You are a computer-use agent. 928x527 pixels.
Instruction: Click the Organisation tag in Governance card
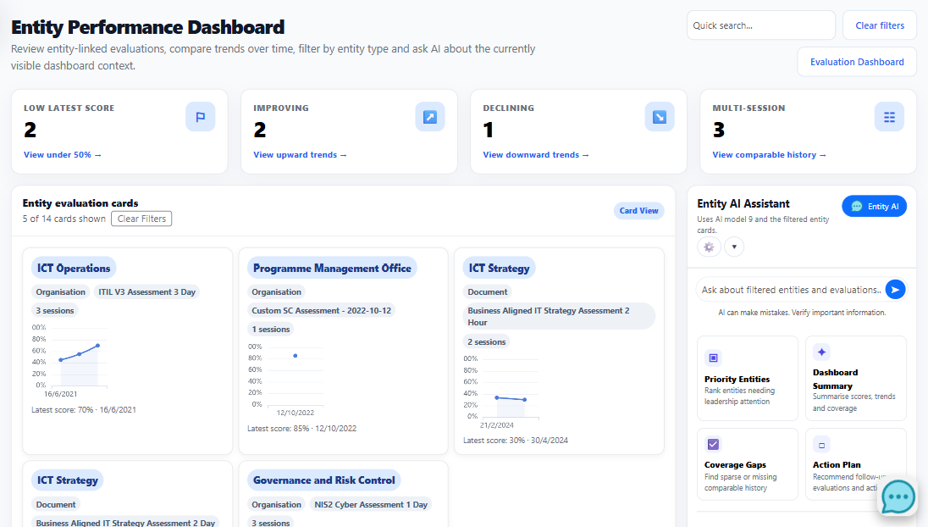276,504
